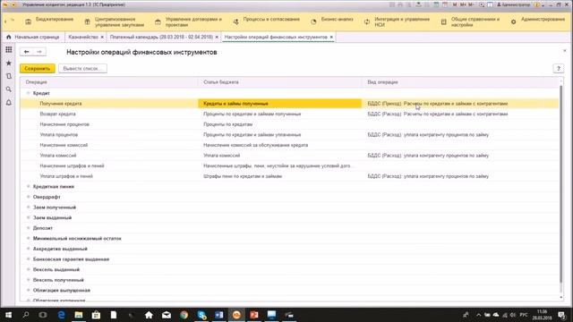
Task: Open Бизнес-анализ section
Action: [332, 21]
